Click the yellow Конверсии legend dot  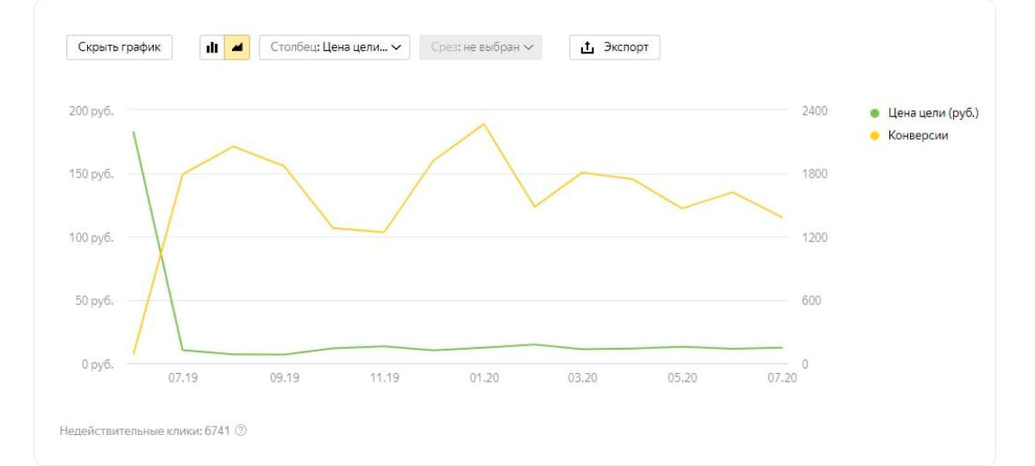(875, 135)
